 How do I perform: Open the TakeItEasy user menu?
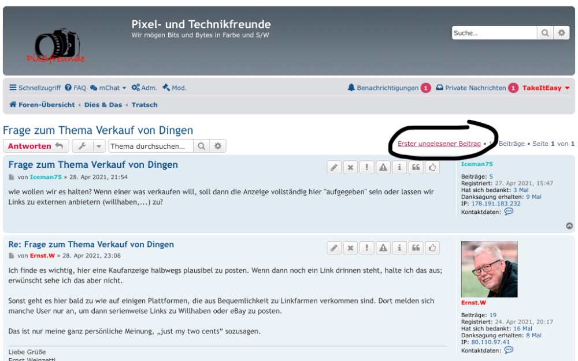[546, 88]
